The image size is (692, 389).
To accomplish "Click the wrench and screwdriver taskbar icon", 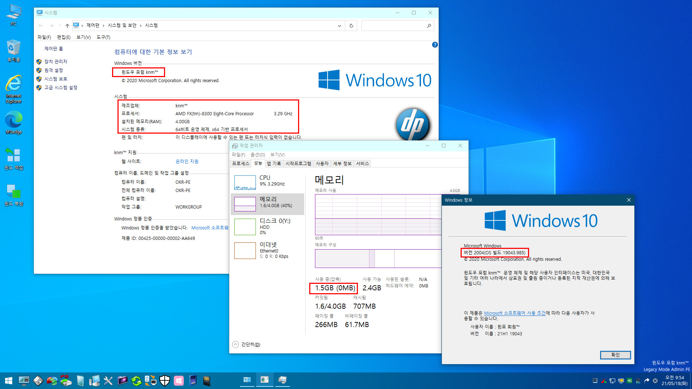I will tap(108, 381).
